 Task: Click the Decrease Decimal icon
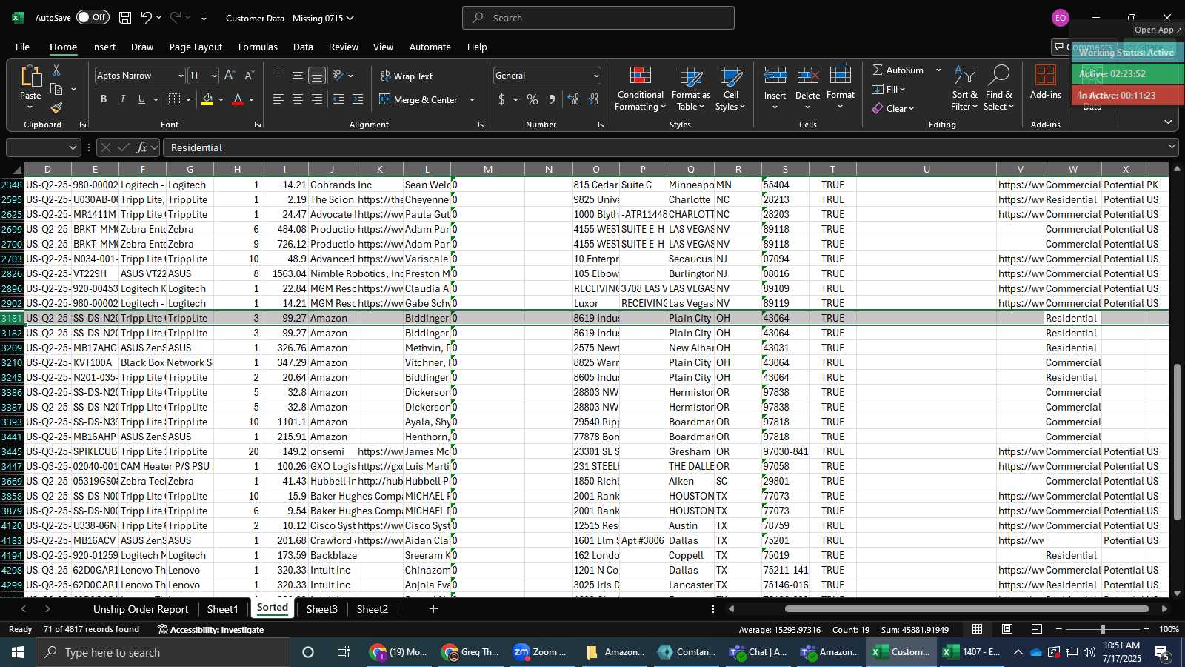(x=593, y=99)
